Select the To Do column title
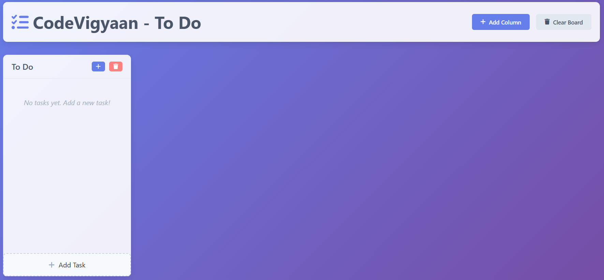This screenshot has height=280, width=604. 23,67
